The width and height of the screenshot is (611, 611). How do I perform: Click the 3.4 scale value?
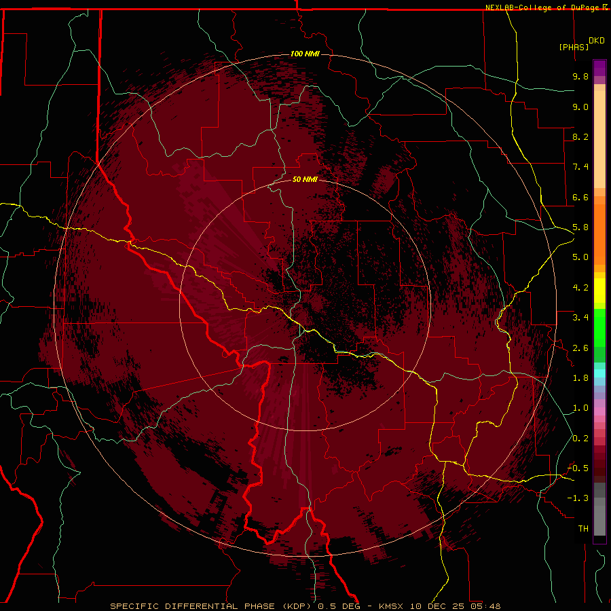pos(580,318)
